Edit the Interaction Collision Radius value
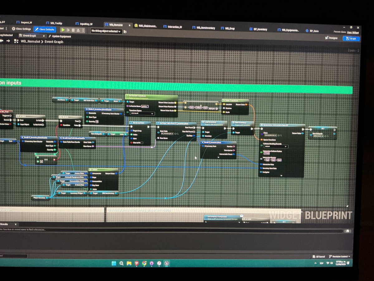 266,153
